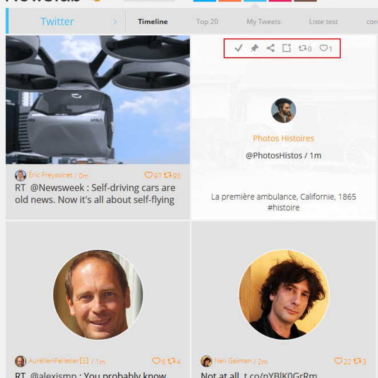The width and height of the screenshot is (378, 378).
Task: Select the Liste test tab
Action: click(x=323, y=22)
